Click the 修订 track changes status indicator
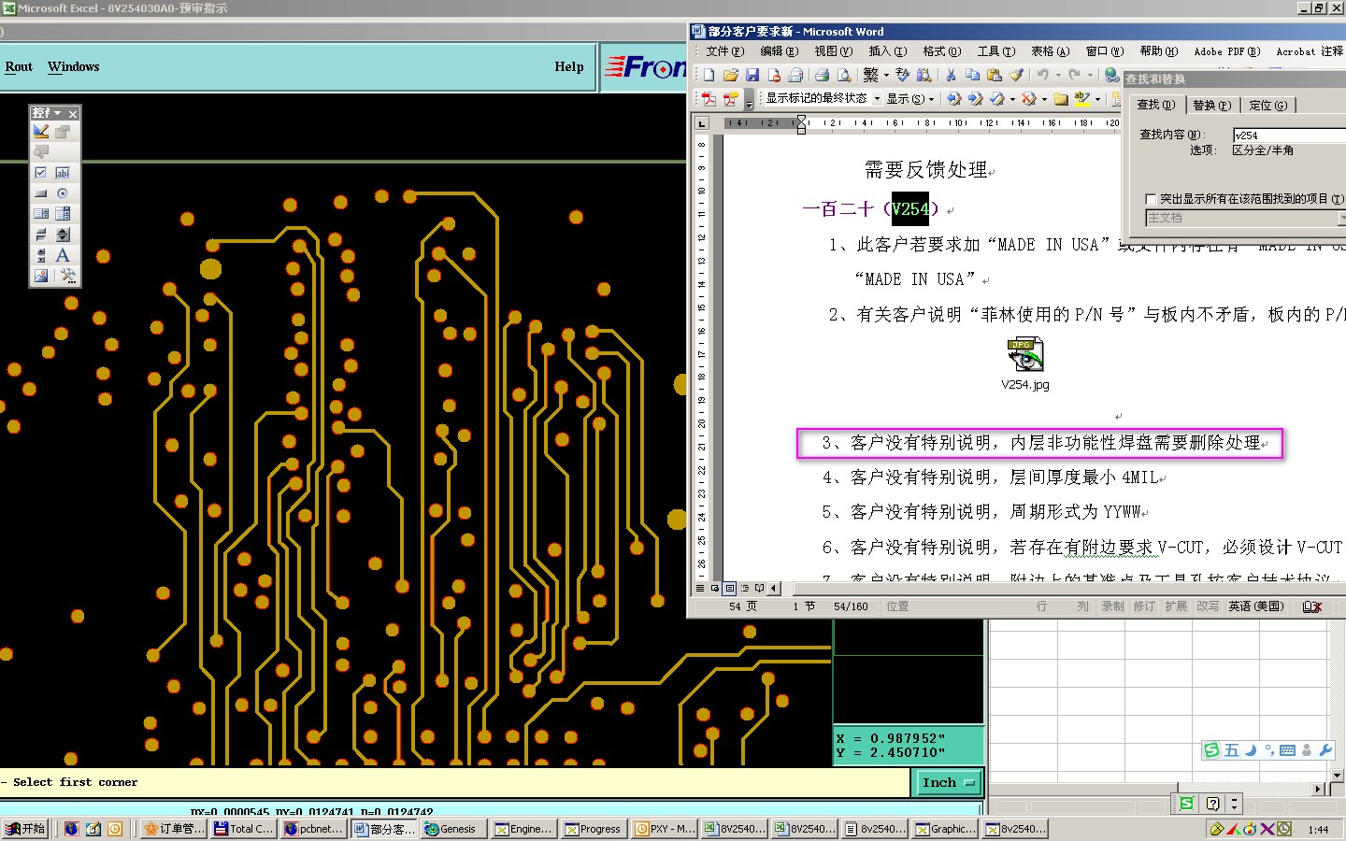The height and width of the screenshot is (841, 1346). coord(1144,606)
